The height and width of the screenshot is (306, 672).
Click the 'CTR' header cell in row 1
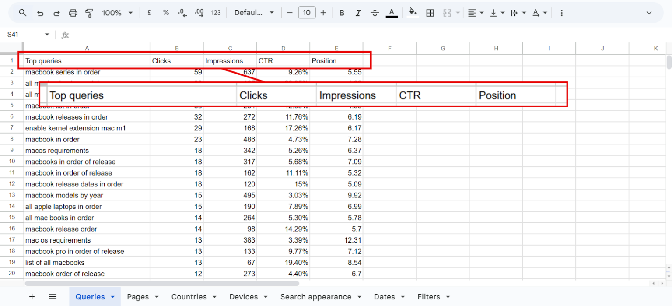pos(283,61)
